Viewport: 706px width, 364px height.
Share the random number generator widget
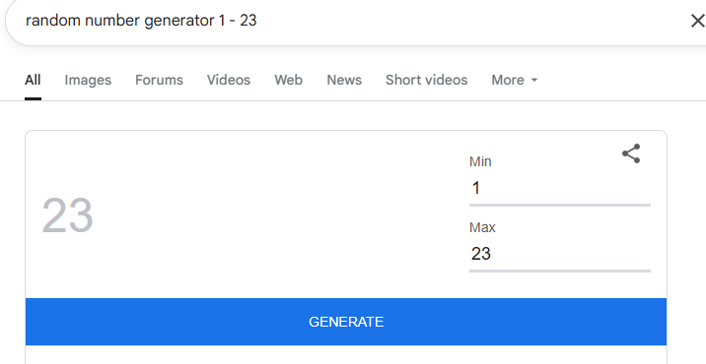tap(631, 153)
